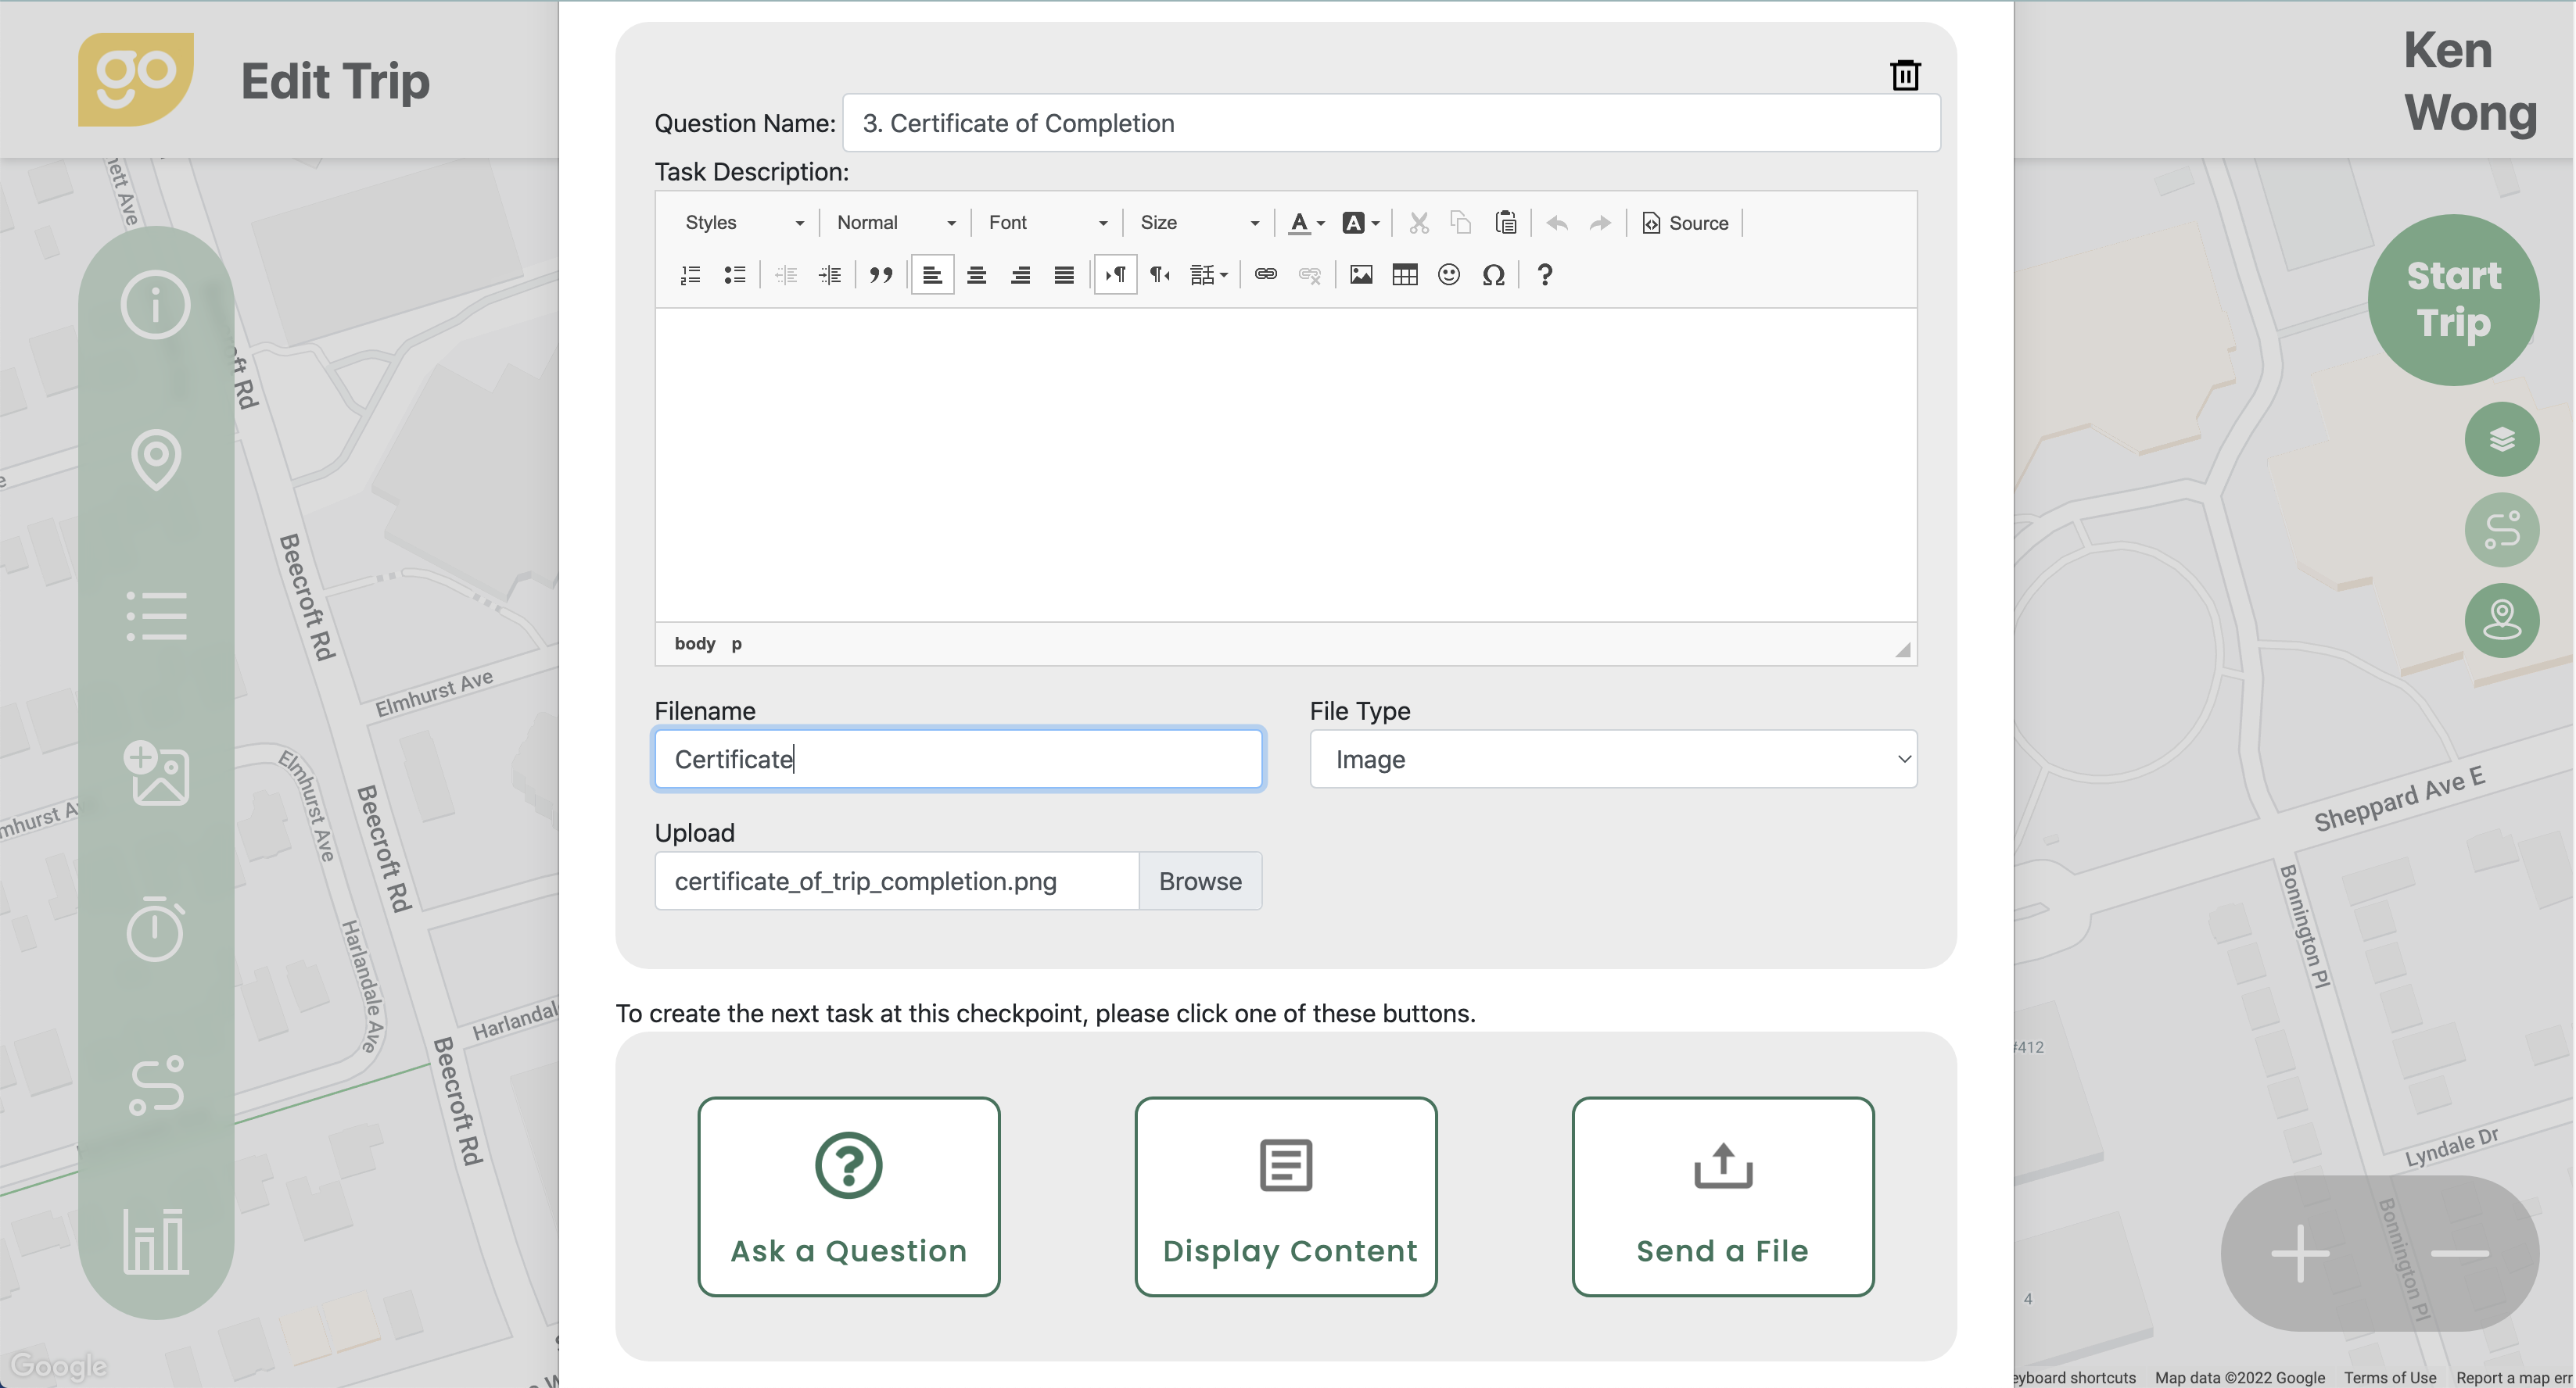Open the add image option in sidebar
Image resolution: width=2576 pixels, height=1388 pixels.
pyautogui.click(x=156, y=772)
